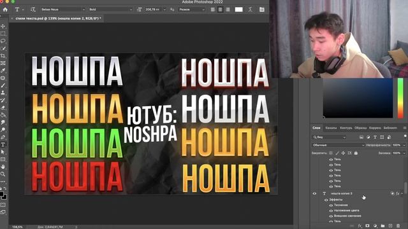Toggle text orientation icon in options bar
The height and width of the screenshot is (229, 408).
tap(33, 10)
